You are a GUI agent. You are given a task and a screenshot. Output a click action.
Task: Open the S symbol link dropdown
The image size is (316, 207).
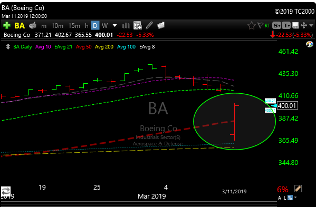276,26
